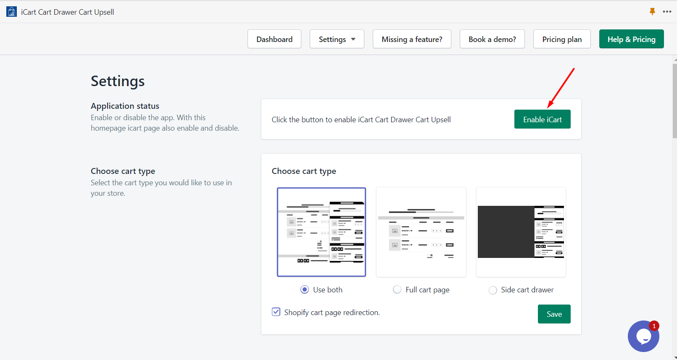Click the Application status heading

point(125,106)
